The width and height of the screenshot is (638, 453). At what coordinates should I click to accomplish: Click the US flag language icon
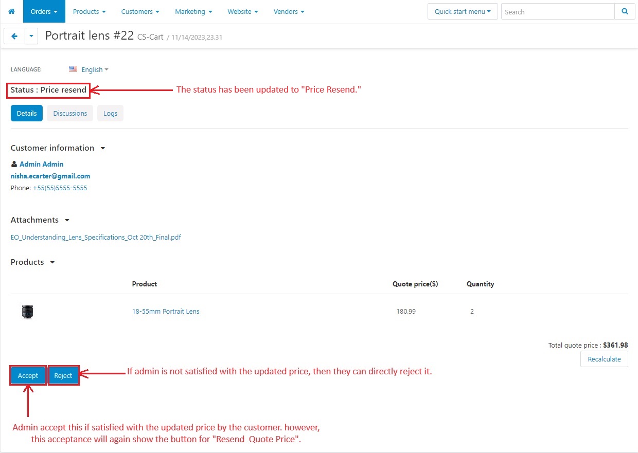(73, 69)
